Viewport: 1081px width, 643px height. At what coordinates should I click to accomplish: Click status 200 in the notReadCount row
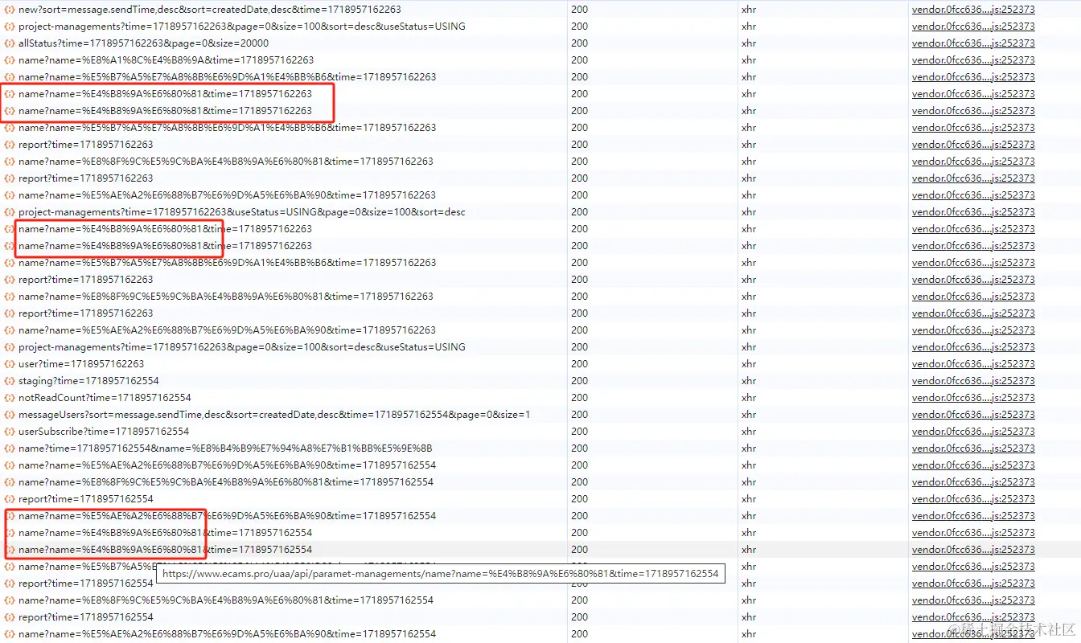point(579,398)
